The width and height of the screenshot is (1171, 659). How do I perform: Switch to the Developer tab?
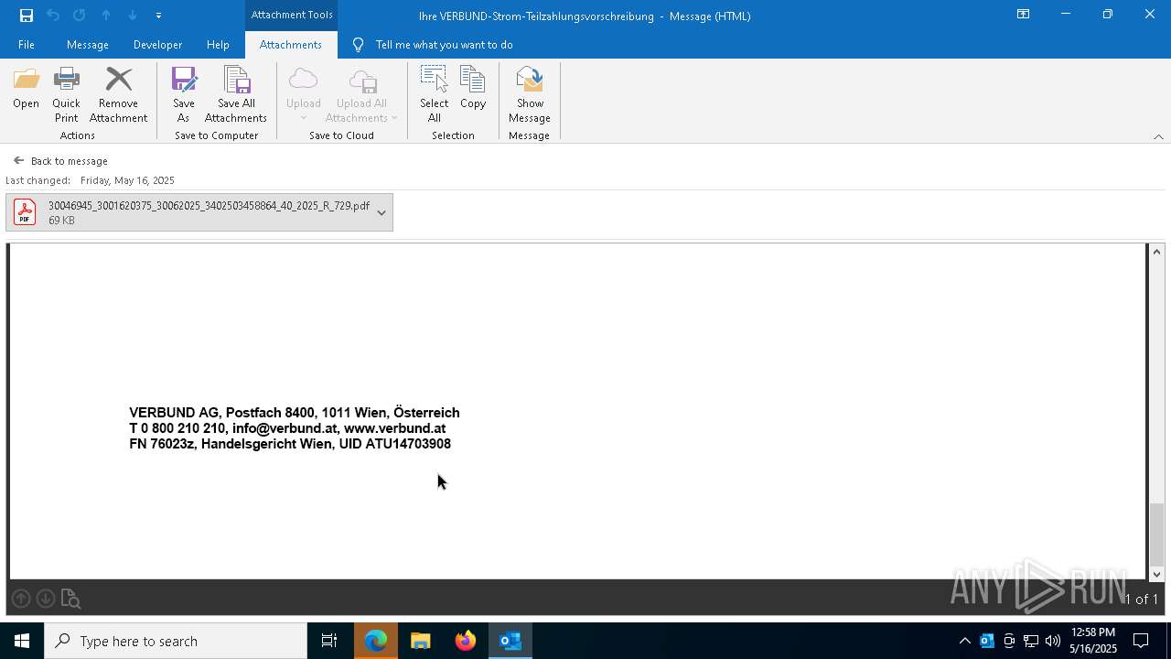tap(157, 45)
